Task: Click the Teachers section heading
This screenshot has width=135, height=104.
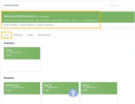Action: point(9,43)
